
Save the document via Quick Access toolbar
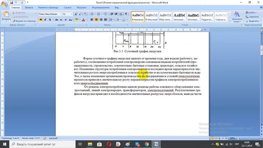(12, 2)
